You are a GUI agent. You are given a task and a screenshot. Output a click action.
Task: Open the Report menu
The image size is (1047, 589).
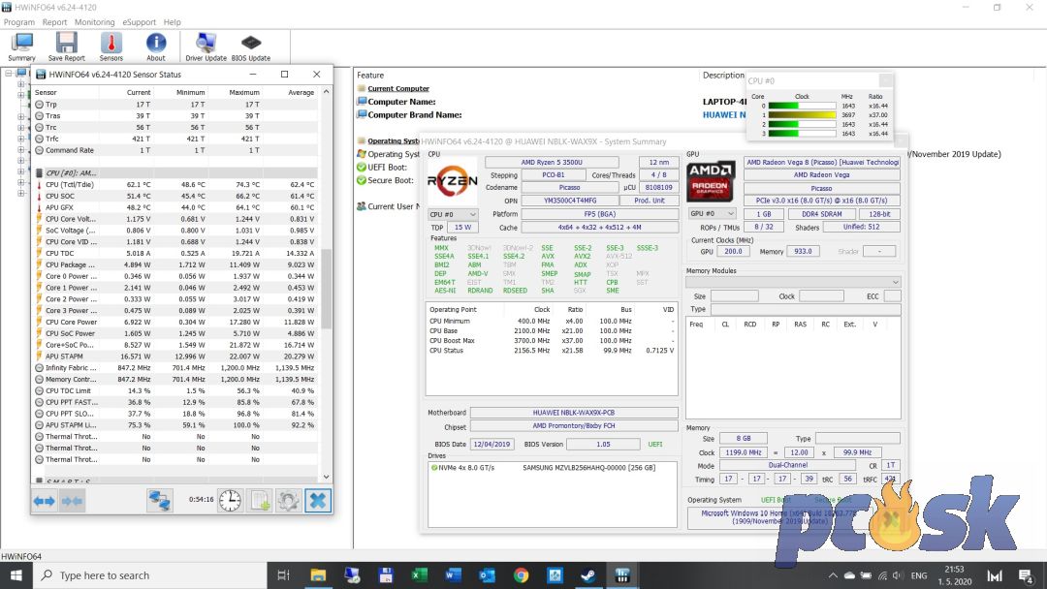54,22
